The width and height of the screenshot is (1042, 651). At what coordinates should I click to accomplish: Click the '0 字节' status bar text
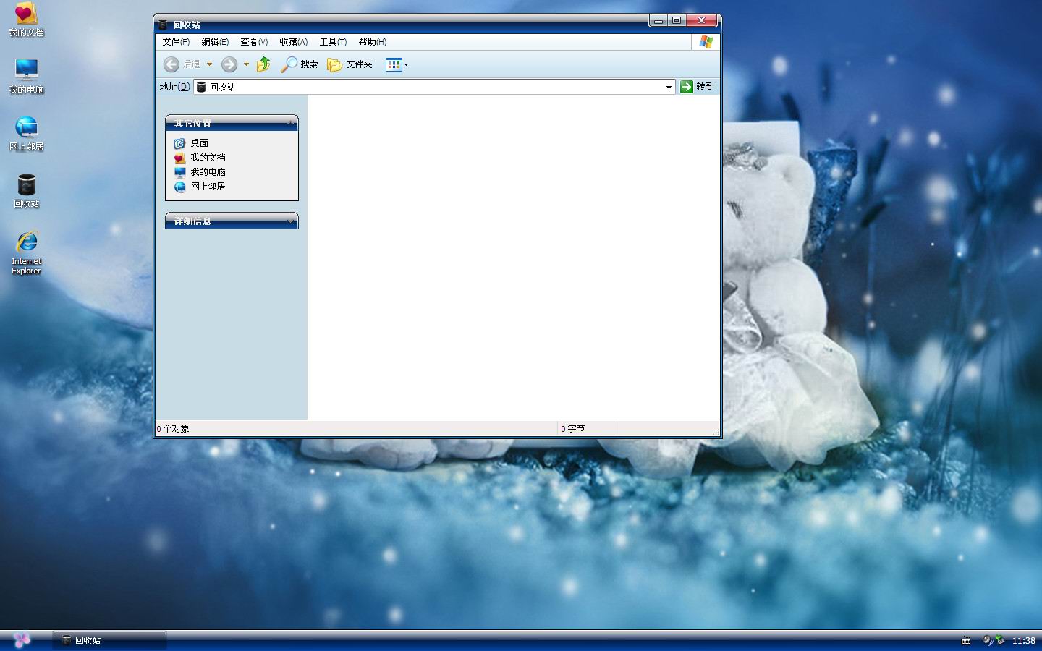[x=573, y=429]
